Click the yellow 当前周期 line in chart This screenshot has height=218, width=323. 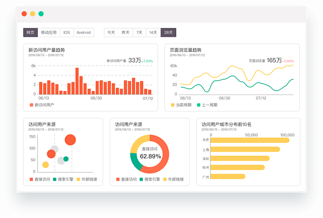tap(232, 66)
